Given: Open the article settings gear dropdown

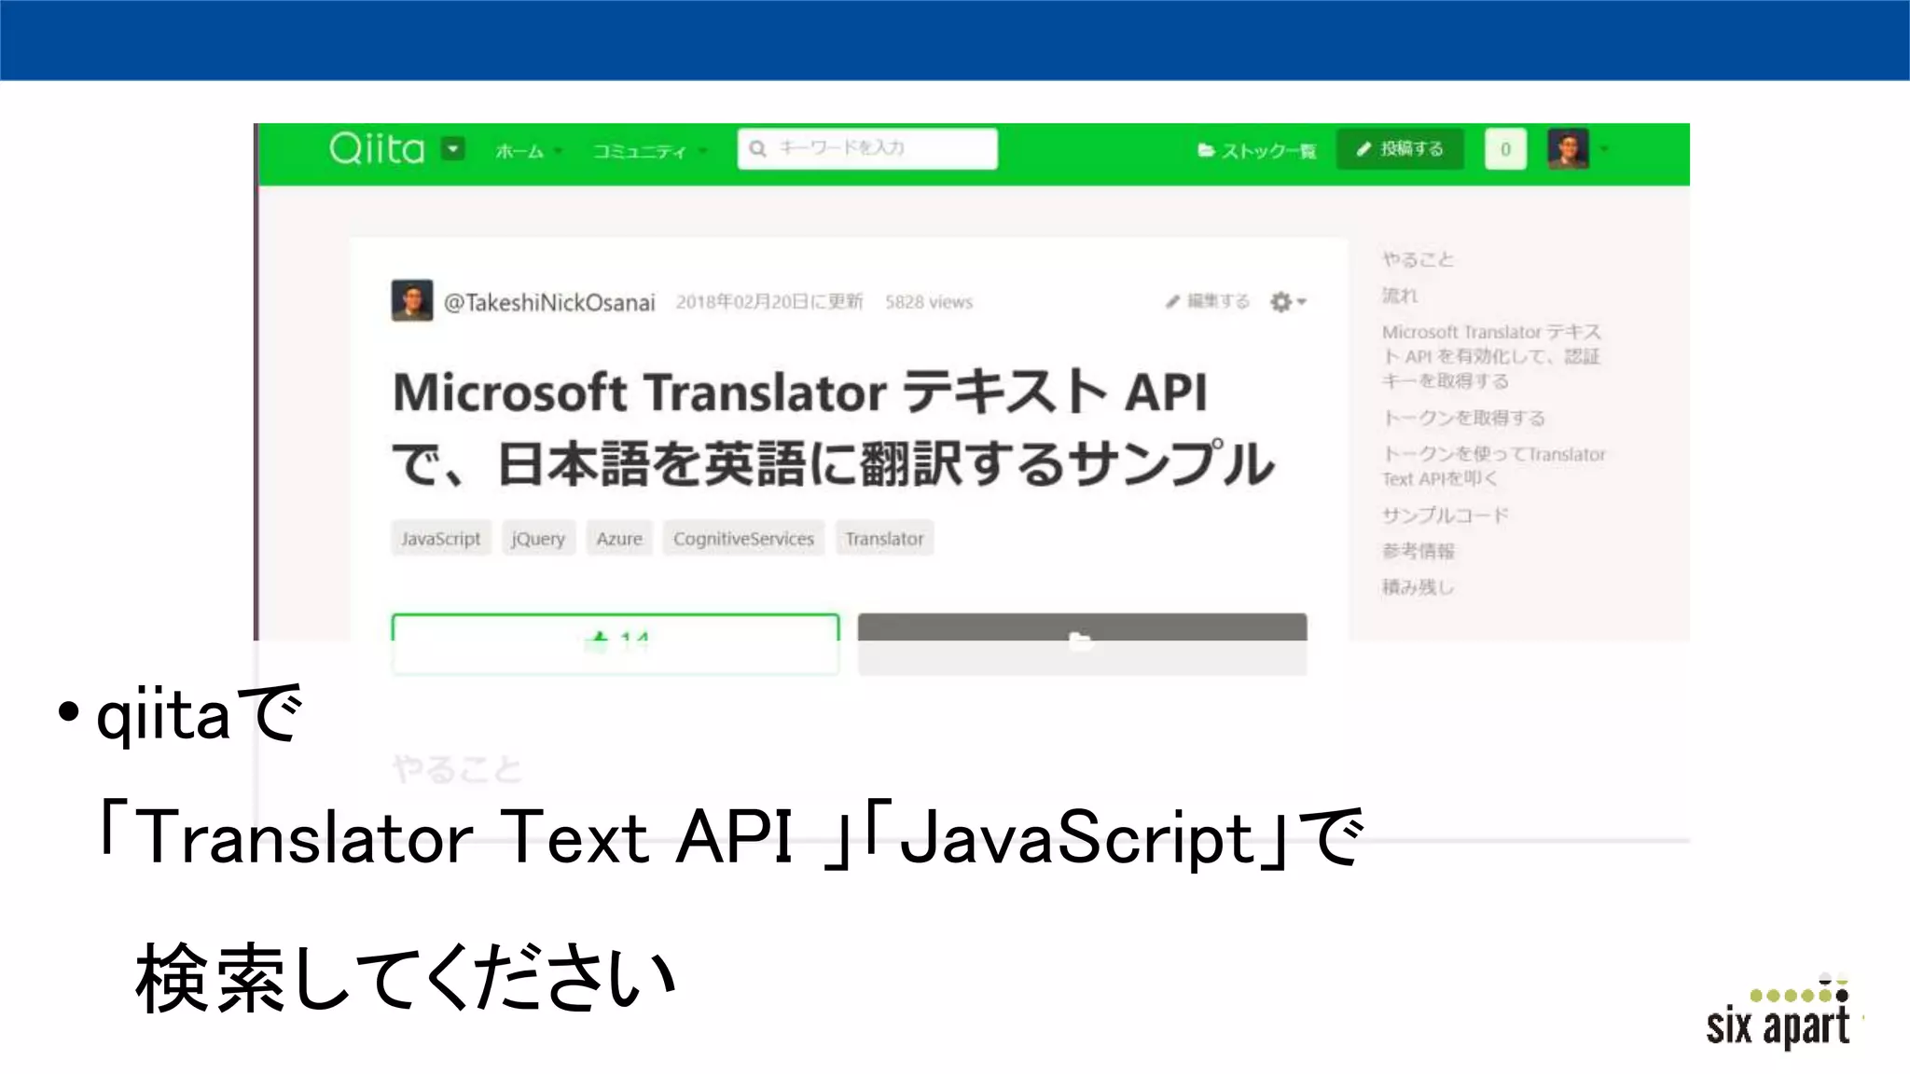Looking at the screenshot, I should (1288, 301).
